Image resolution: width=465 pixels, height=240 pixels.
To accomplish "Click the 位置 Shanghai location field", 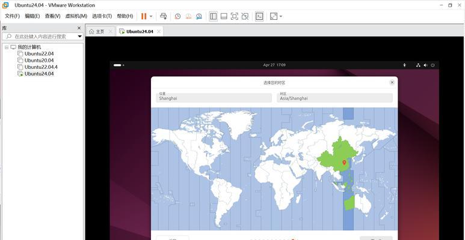I will 214,98.
